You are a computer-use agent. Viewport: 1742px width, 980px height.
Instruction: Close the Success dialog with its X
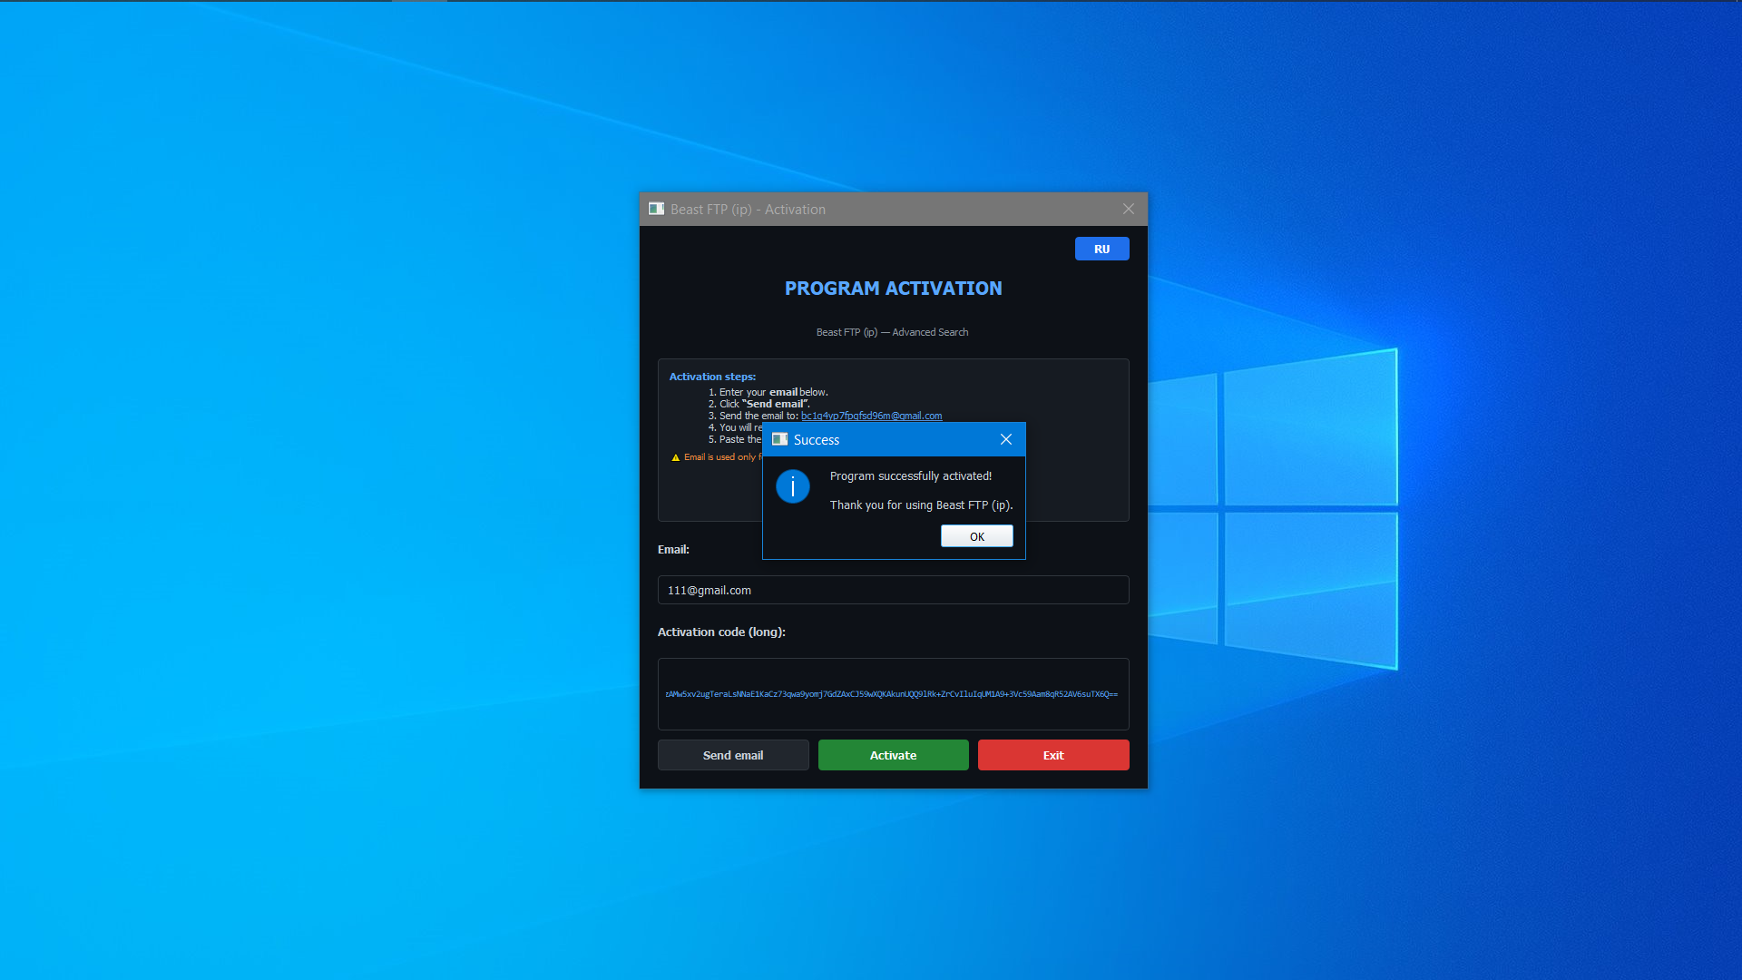point(1005,439)
